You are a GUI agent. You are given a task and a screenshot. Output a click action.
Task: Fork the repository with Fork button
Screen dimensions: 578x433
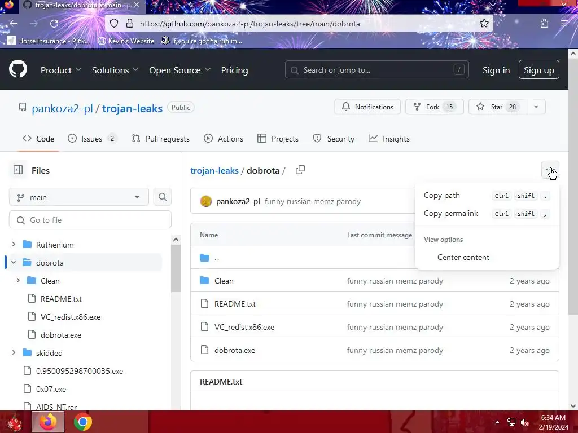click(434, 107)
